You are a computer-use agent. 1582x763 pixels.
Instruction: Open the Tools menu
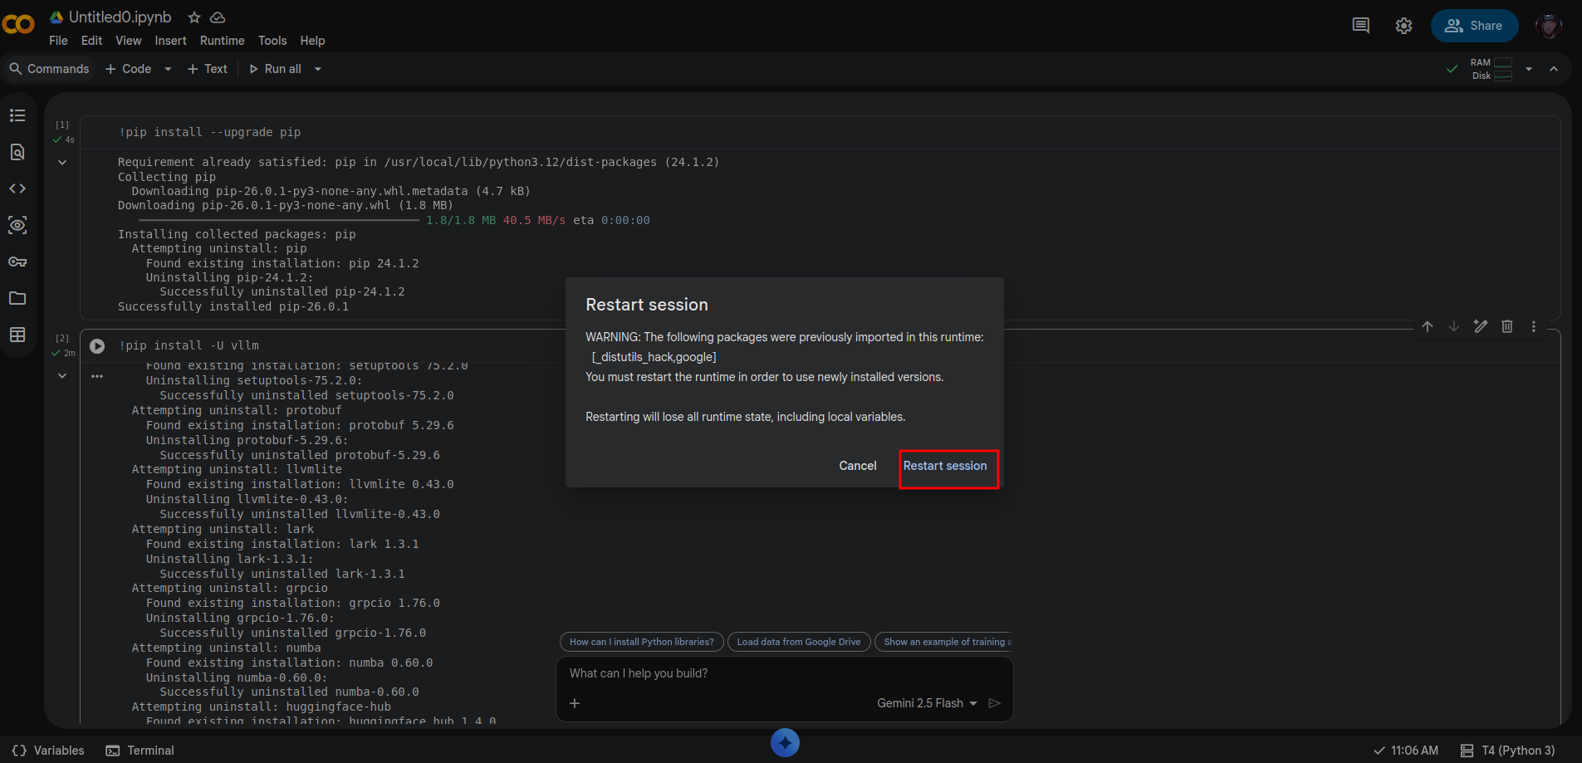pyautogui.click(x=272, y=41)
